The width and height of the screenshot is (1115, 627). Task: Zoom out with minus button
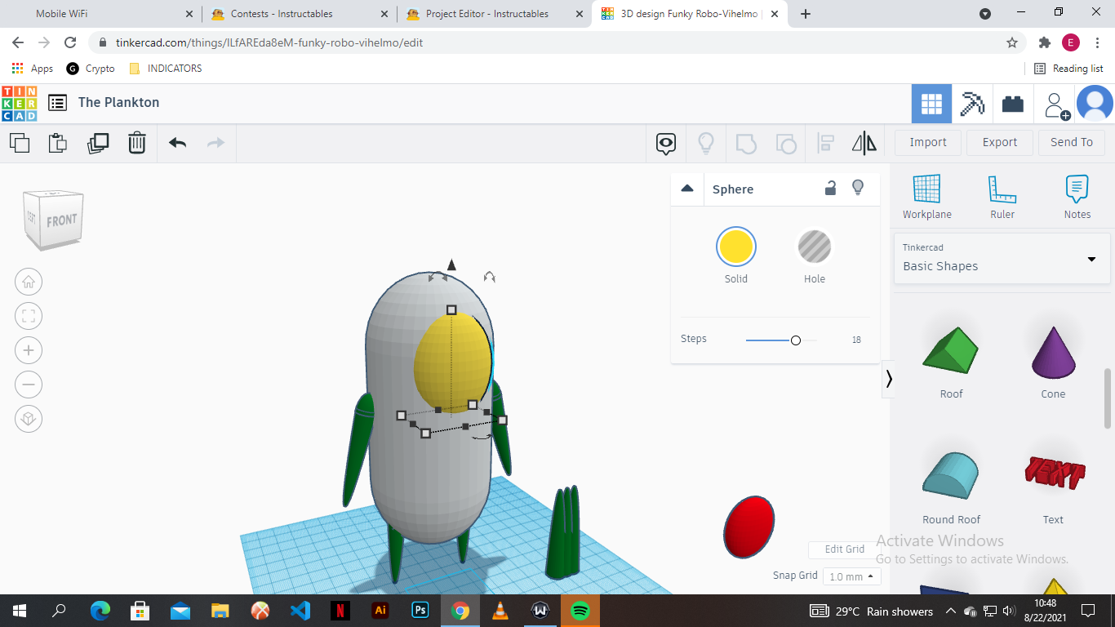click(29, 385)
